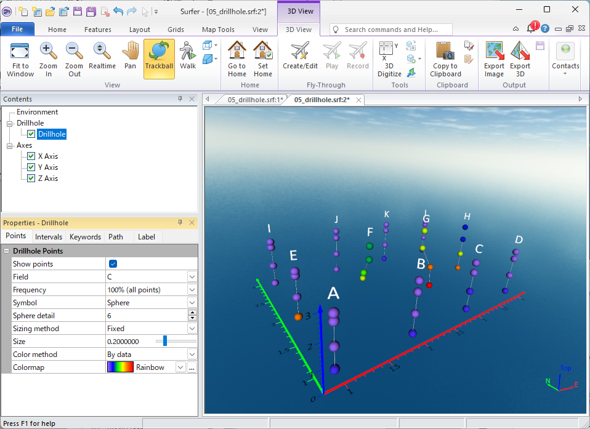
Task: Open the Symbol dropdown showing Sphere
Action: 192,303
